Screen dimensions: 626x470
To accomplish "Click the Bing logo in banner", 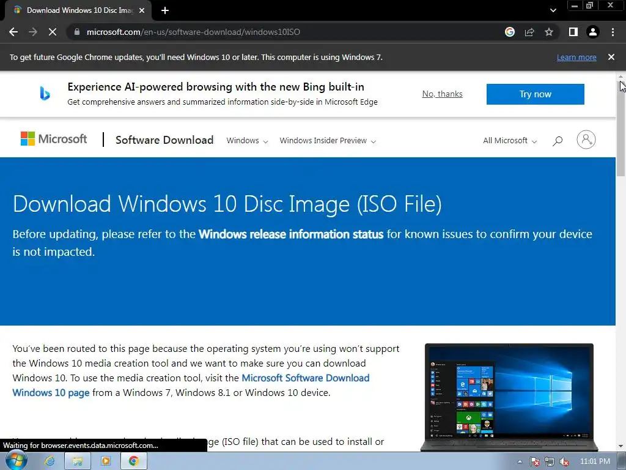I will [45, 94].
